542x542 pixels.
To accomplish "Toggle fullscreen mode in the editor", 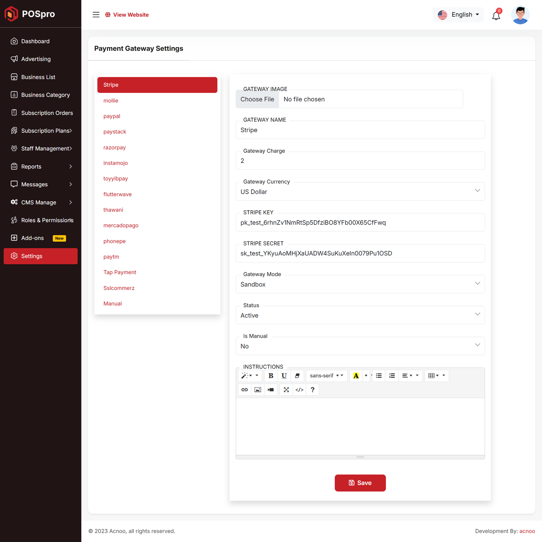I will 286,390.
